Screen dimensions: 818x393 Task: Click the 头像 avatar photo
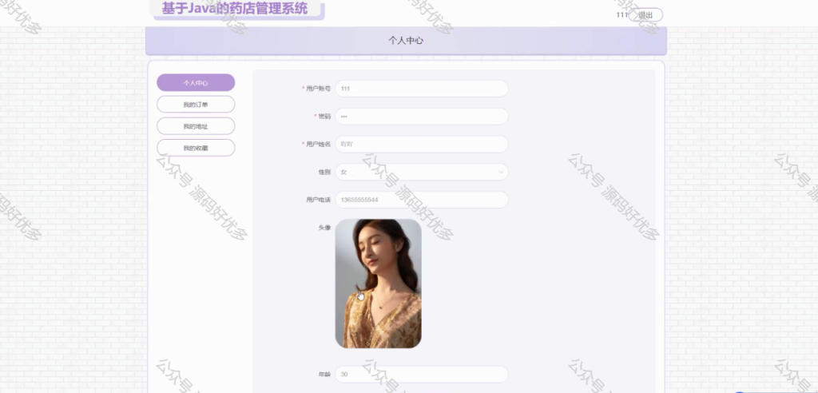pyautogui.click(x=378, y=284)
